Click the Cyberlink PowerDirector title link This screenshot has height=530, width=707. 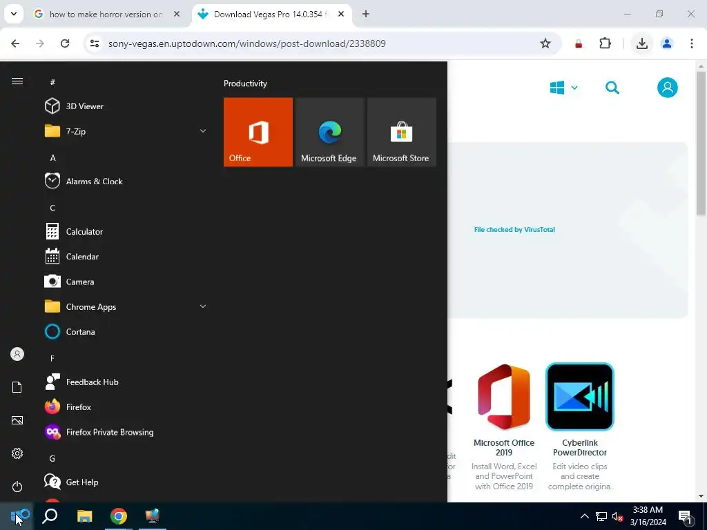pos(580,447)
